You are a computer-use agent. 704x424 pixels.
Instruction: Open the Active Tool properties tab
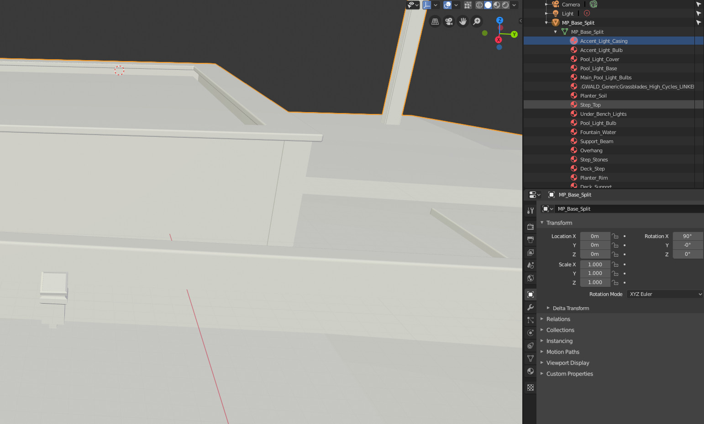[530, 211]
